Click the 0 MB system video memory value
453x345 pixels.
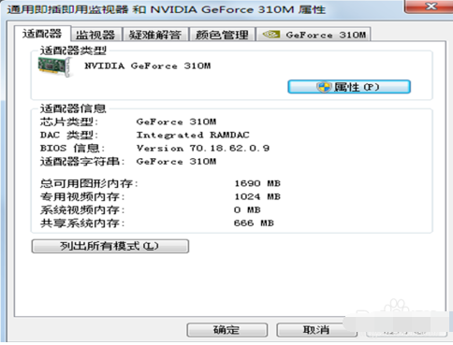click(247, 209)
